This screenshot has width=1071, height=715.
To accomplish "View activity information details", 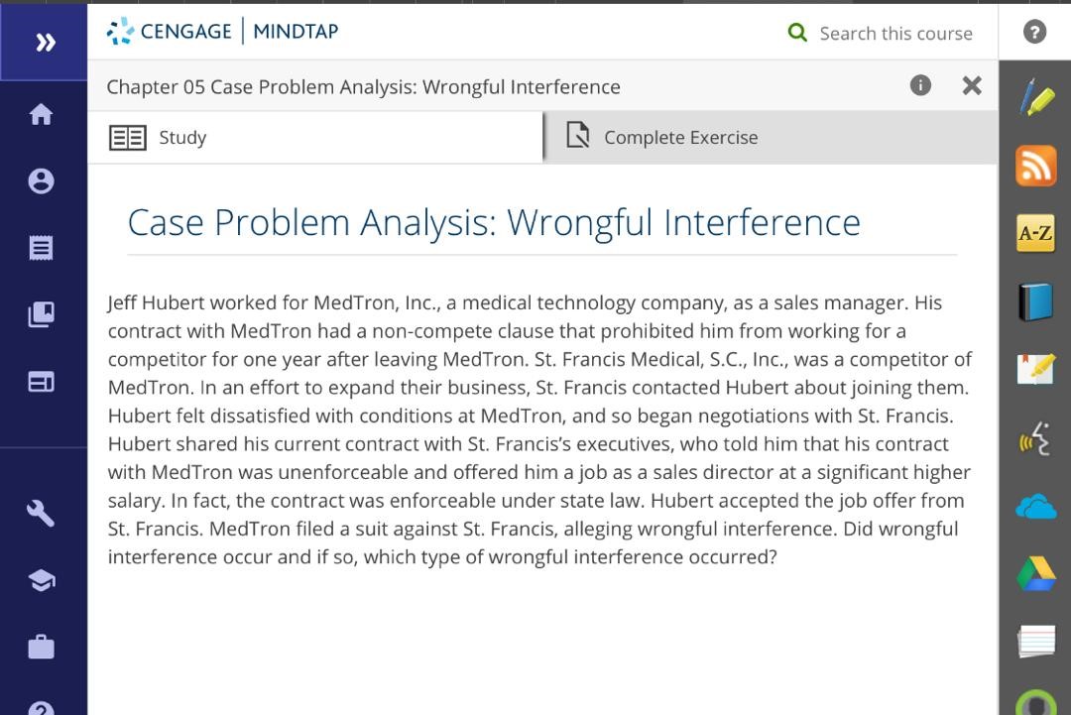I will point(920,85).
